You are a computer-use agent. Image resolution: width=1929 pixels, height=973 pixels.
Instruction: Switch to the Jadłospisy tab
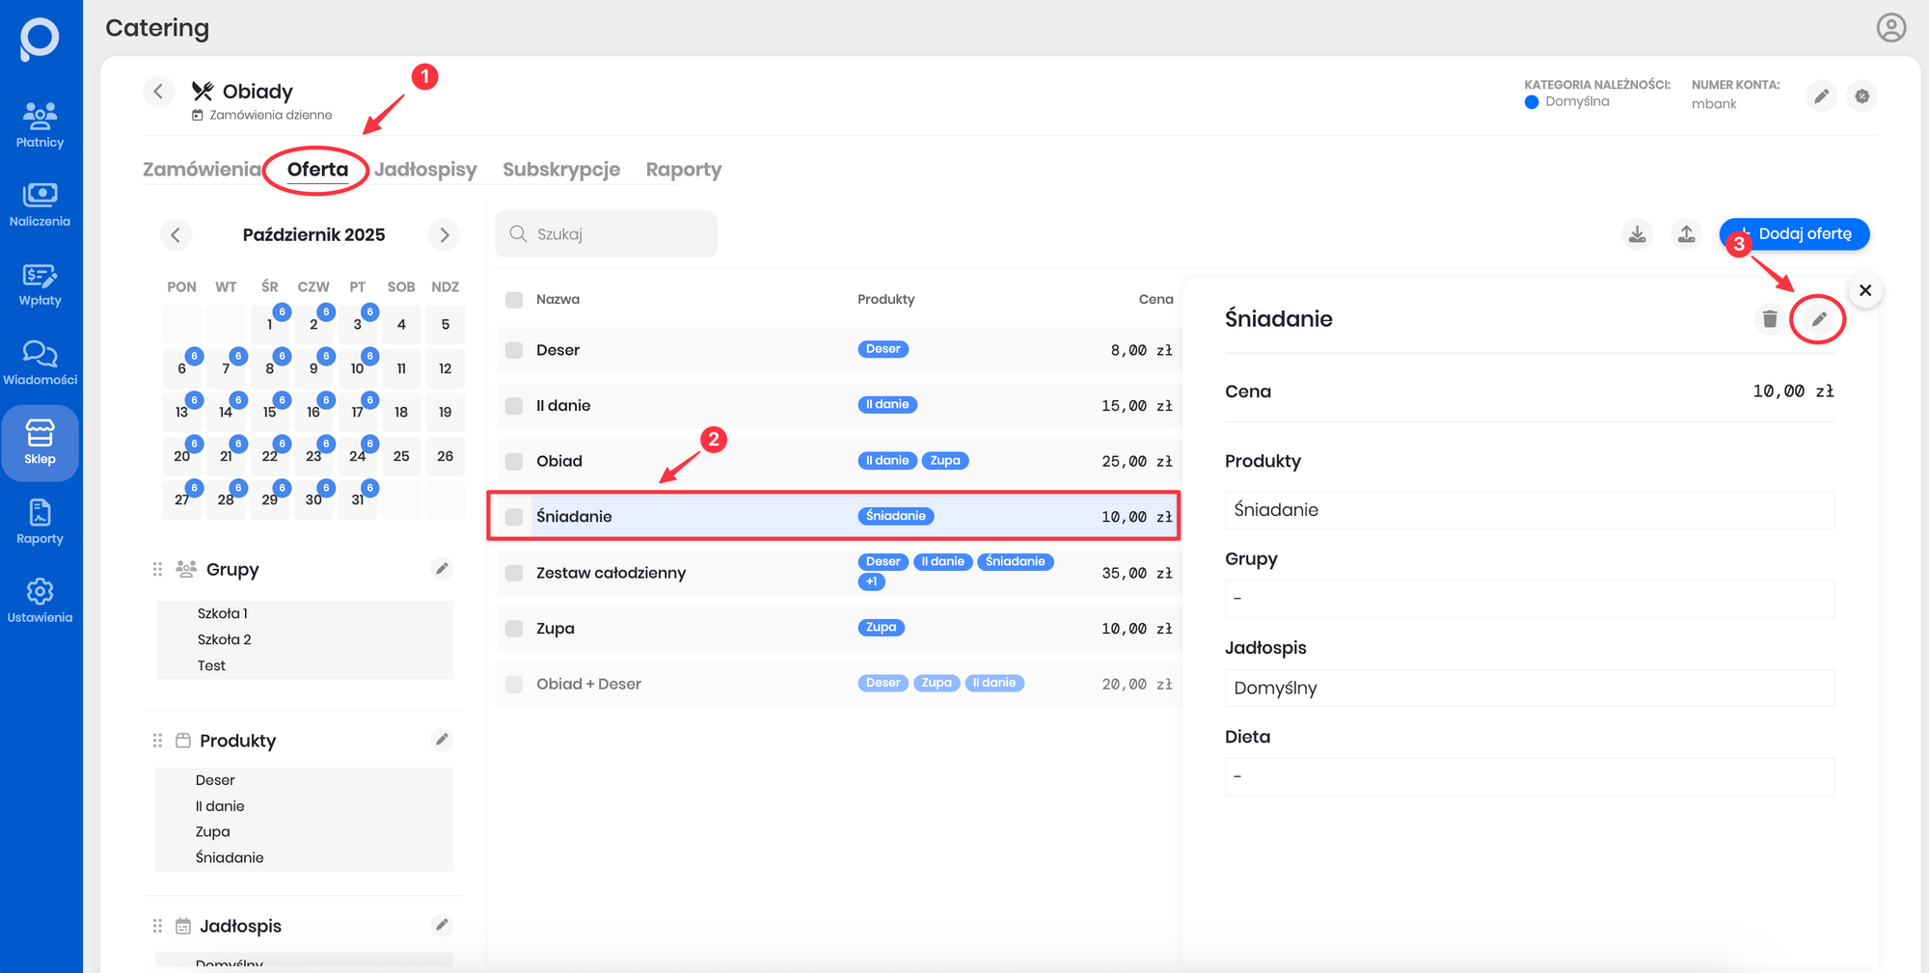(x=425, y=170)
